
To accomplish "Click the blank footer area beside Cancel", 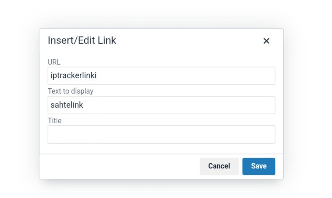I will [119, 166].
